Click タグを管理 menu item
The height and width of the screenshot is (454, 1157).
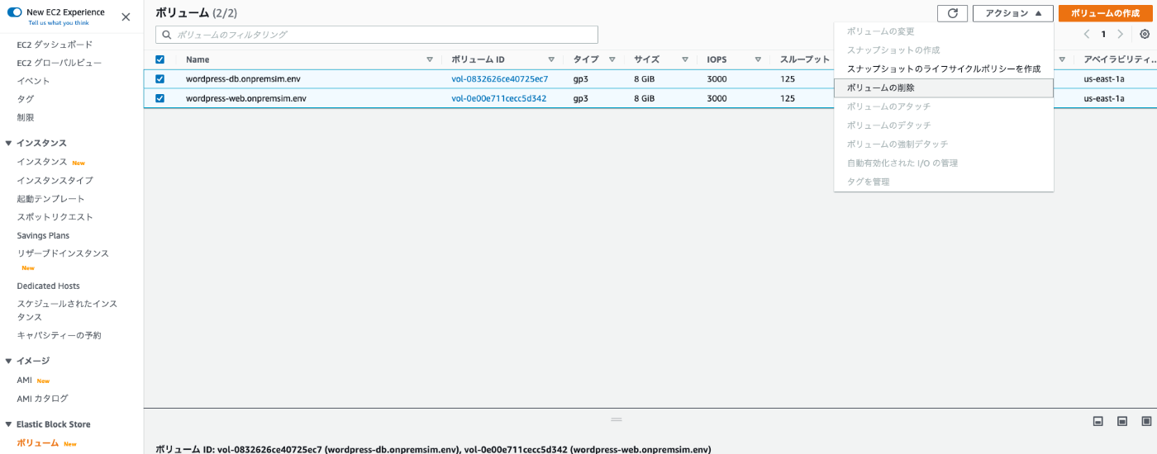(944, 182)
